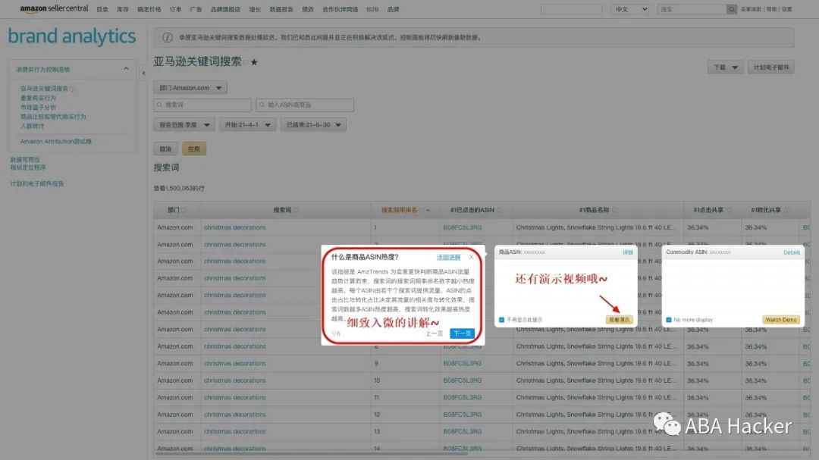819x460 pixels.
Task: Open ASIN B08FC5L3RG in rank 13 row
Action: pos(463,432)
